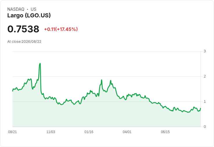
Task: Select the 01/16 x-axis date label
Action: tap(89, 132)
